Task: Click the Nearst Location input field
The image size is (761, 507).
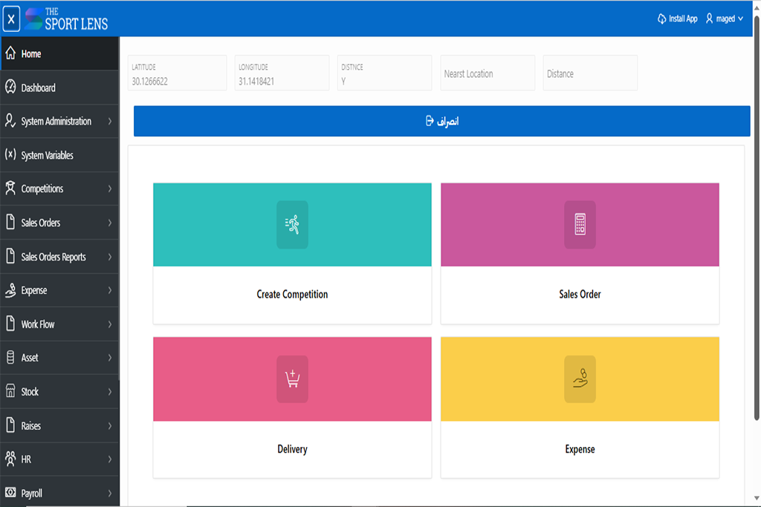Action: tap(487, 73)
